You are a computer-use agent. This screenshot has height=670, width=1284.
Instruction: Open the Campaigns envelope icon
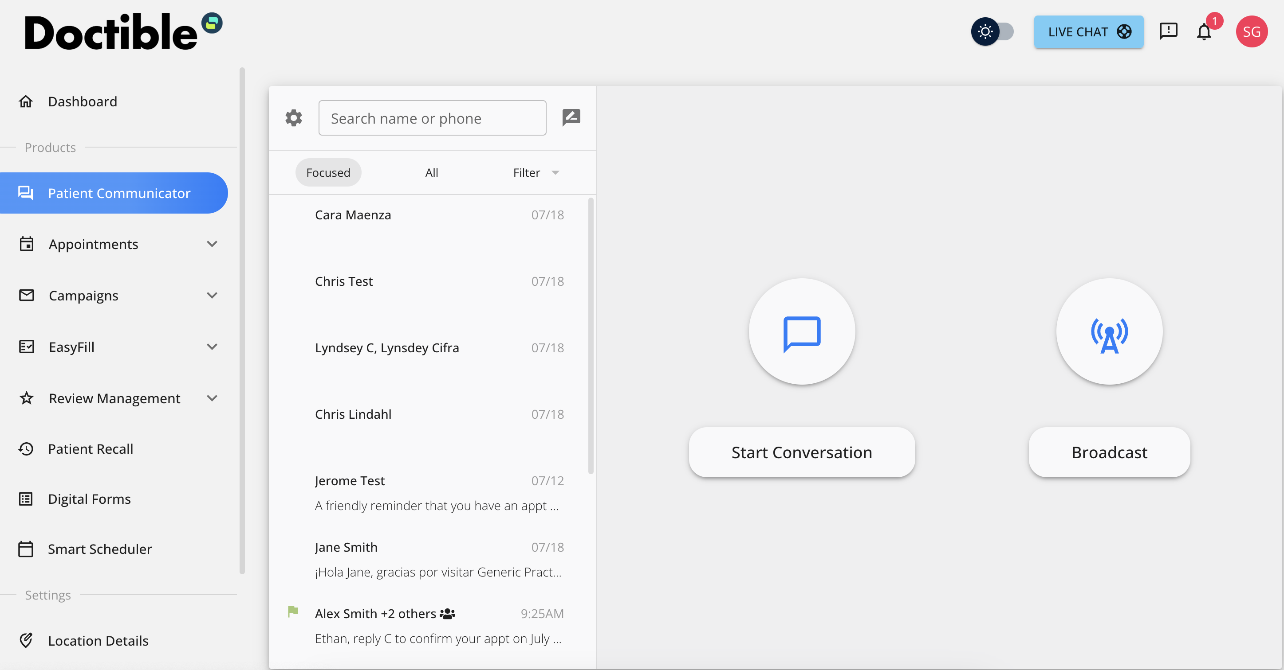(27, 295)
